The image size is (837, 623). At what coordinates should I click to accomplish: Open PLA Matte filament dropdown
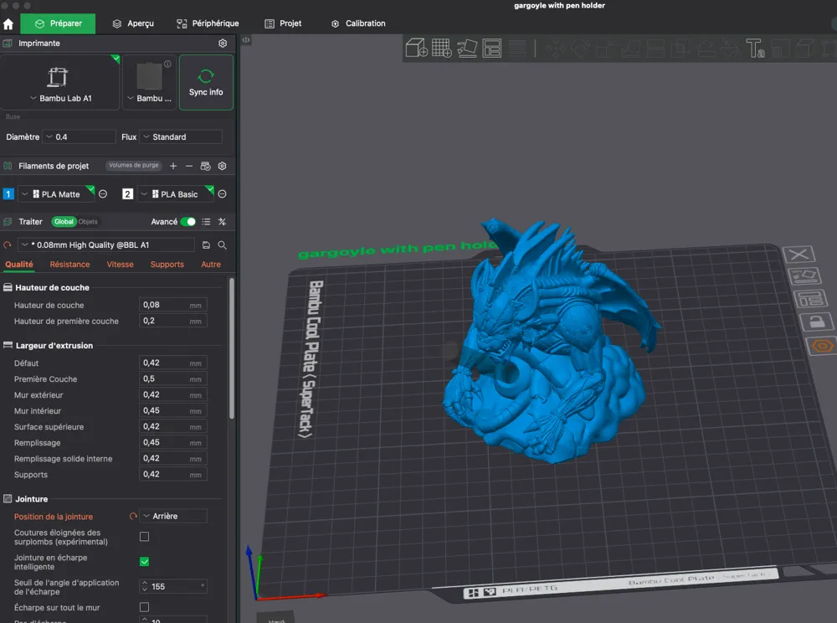56,194
